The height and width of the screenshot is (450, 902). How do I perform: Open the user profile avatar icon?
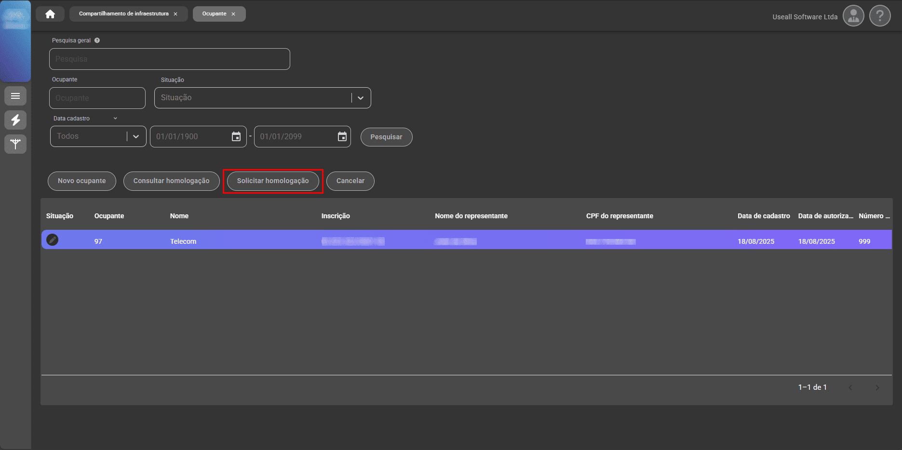(853, 16)
